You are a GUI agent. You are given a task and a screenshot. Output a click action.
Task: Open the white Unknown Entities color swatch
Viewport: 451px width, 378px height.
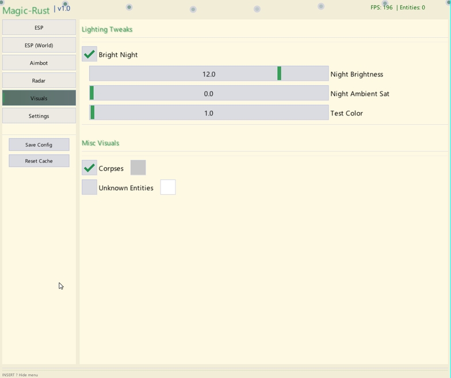pyautogui.click(x=168, y=187)
